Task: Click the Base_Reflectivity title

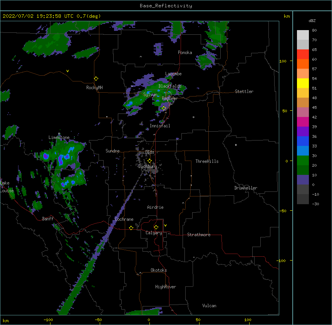Action: [x=166, y=6]
